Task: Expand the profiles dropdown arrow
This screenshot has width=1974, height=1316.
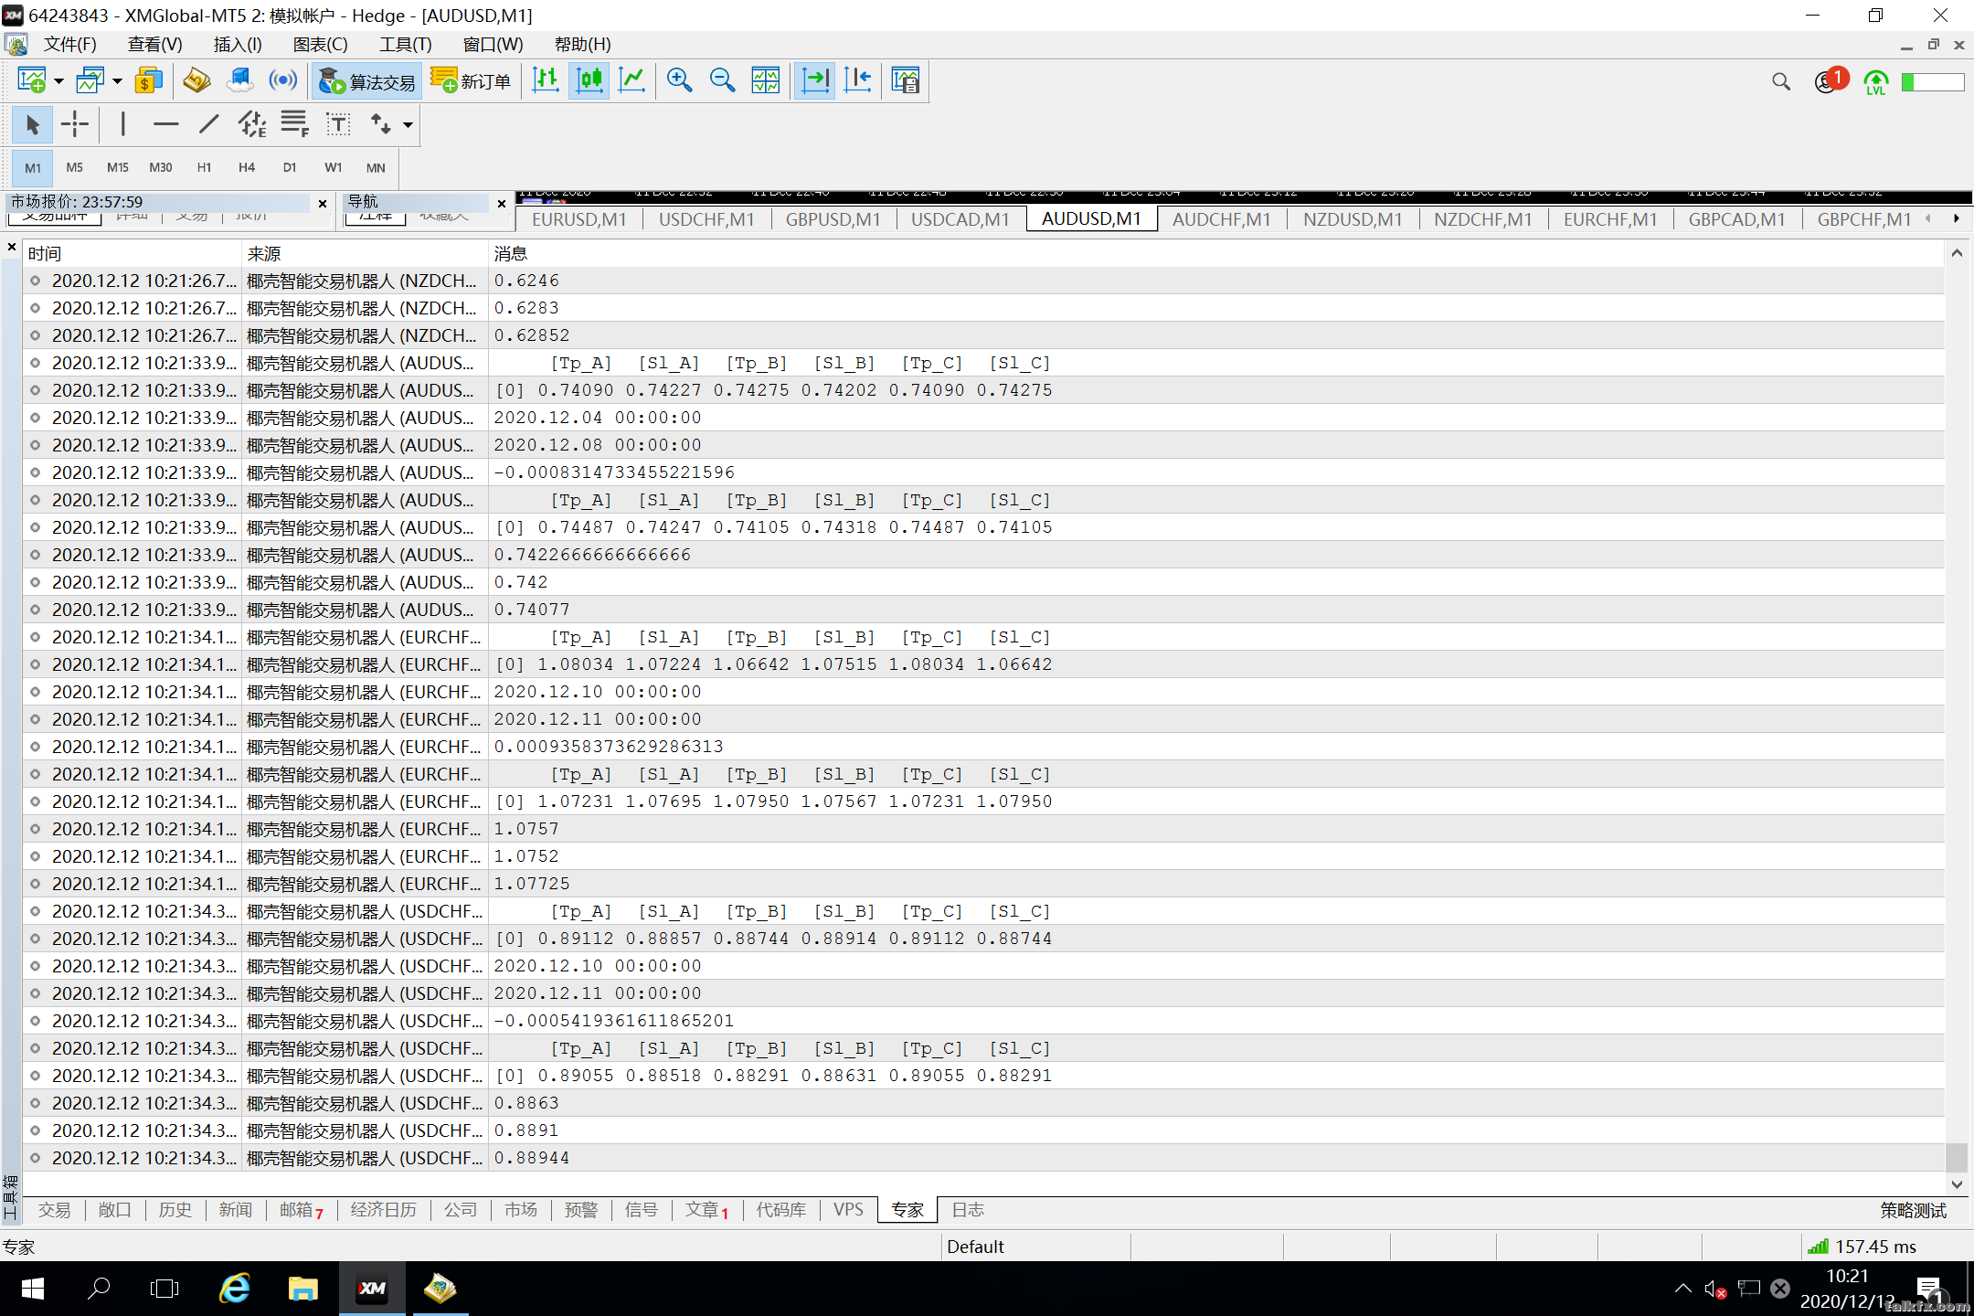Action: point(117,81)
